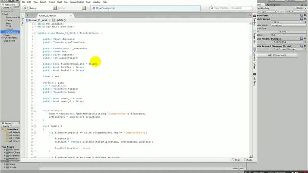Collapse the Assets folder in Project

2,147
